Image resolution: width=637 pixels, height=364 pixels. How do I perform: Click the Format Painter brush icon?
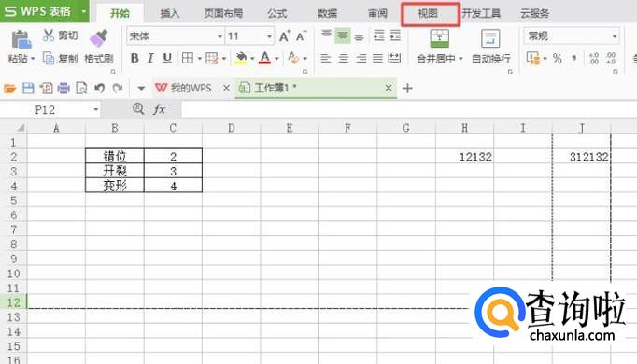(99, 38)
